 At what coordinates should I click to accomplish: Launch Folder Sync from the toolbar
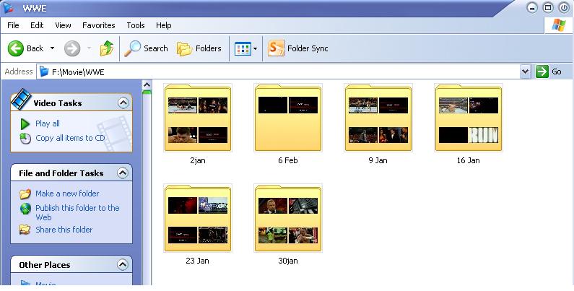pos(297,48)
